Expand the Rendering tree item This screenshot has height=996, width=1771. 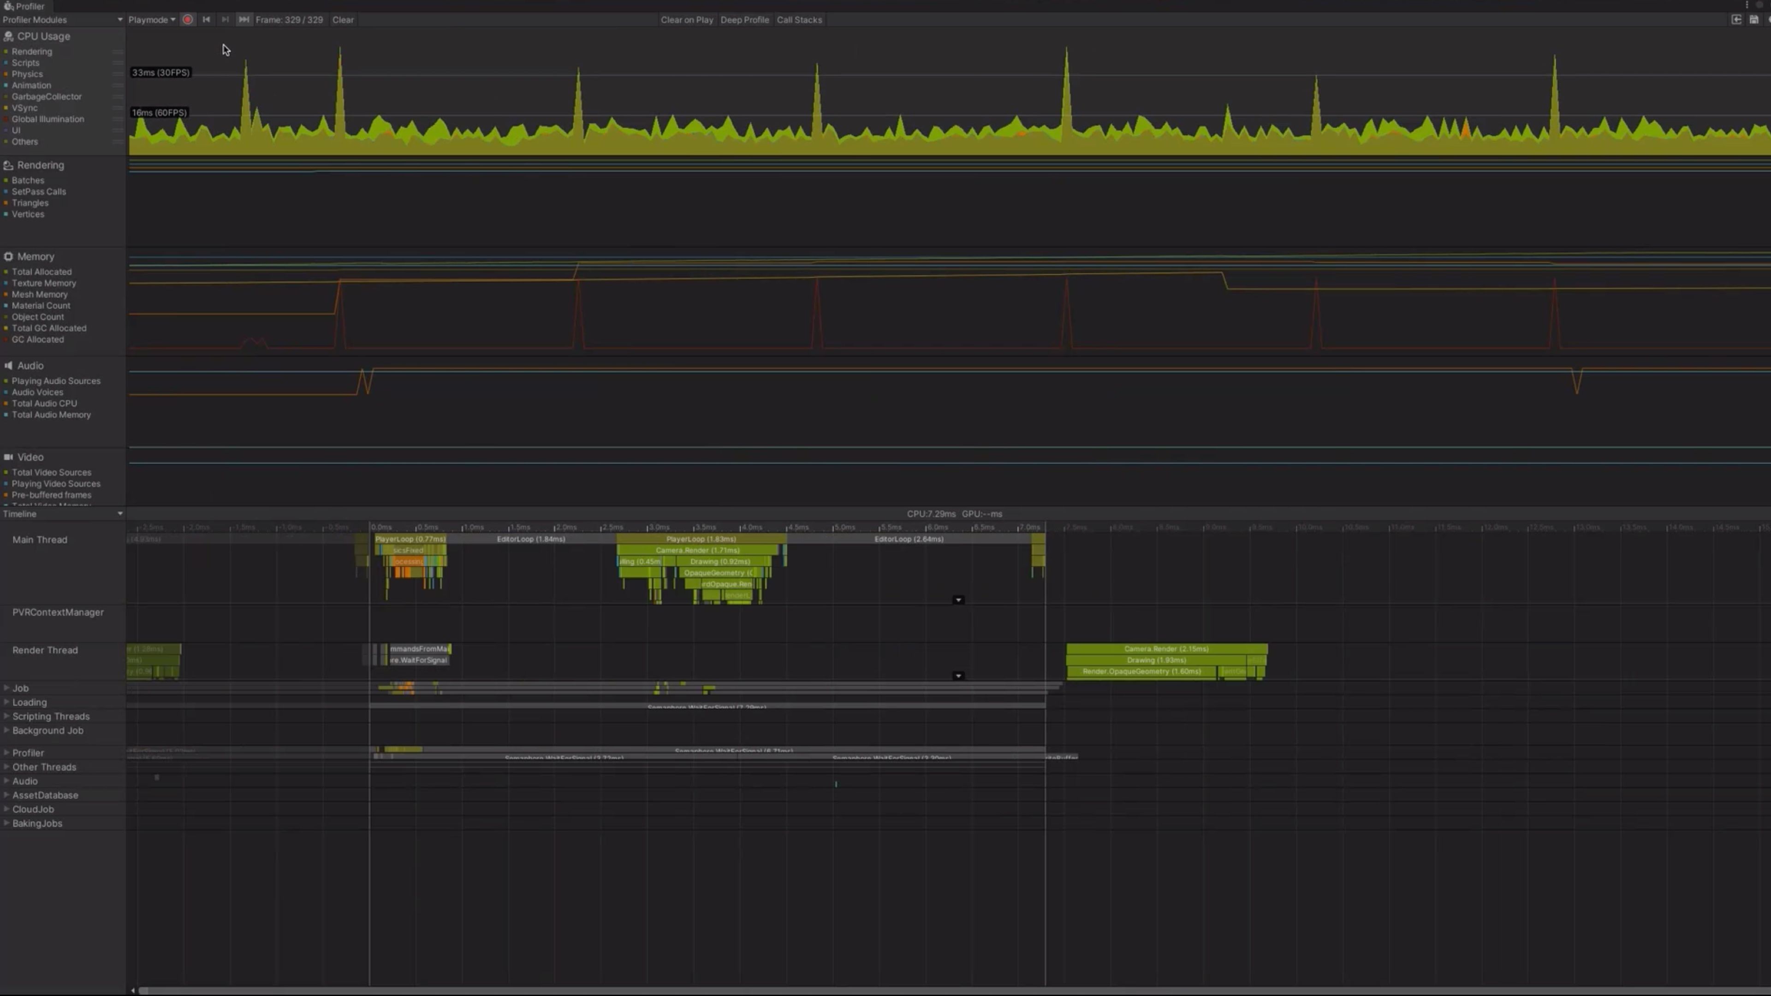point(40,164)
